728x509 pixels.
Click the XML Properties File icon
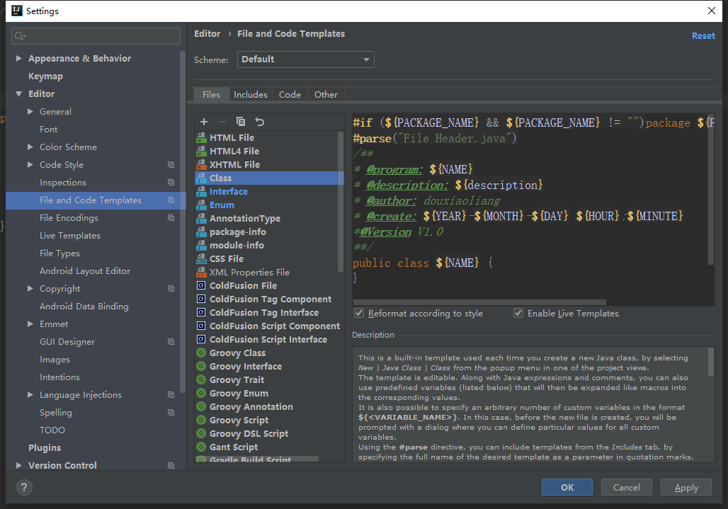coord(201,273)
